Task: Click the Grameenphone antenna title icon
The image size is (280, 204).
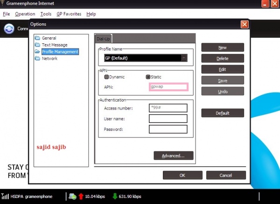Action: click(x=2, y=3)
